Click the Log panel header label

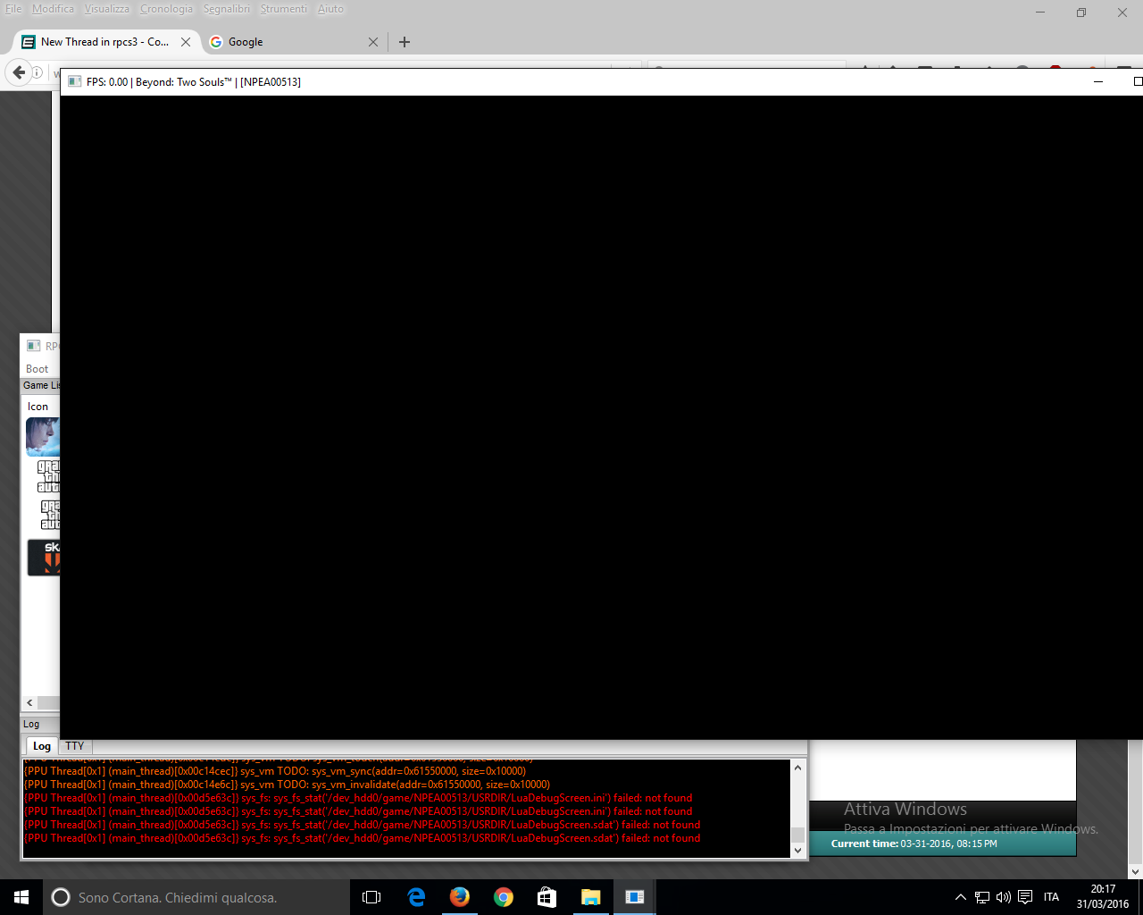31,724
